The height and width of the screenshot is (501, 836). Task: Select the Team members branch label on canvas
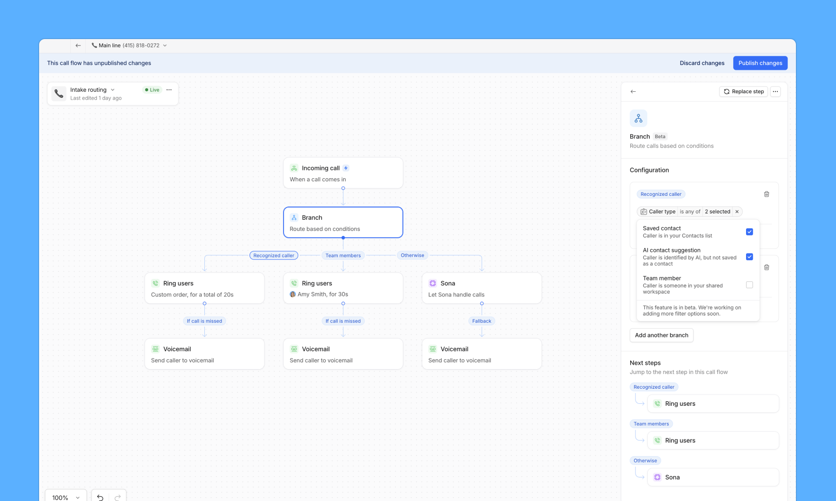[x=343, y=255]
